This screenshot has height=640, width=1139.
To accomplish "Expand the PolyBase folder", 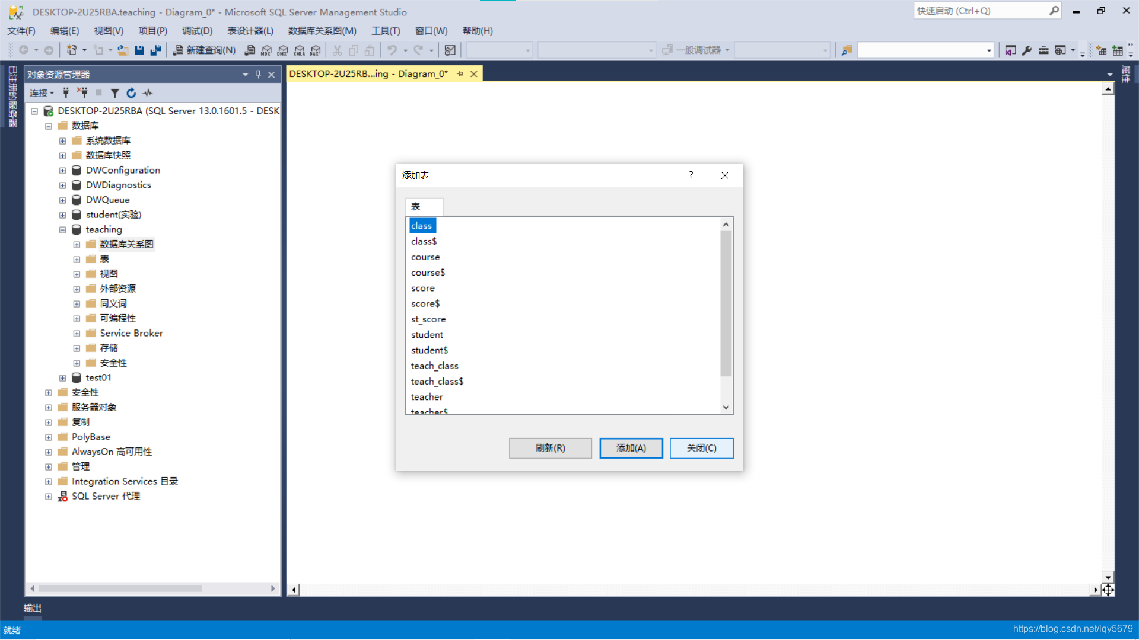I will click(x=49, y=437).
